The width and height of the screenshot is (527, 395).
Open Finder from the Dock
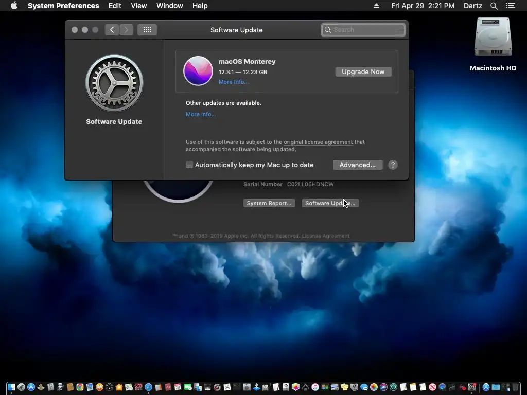(11, 387)
